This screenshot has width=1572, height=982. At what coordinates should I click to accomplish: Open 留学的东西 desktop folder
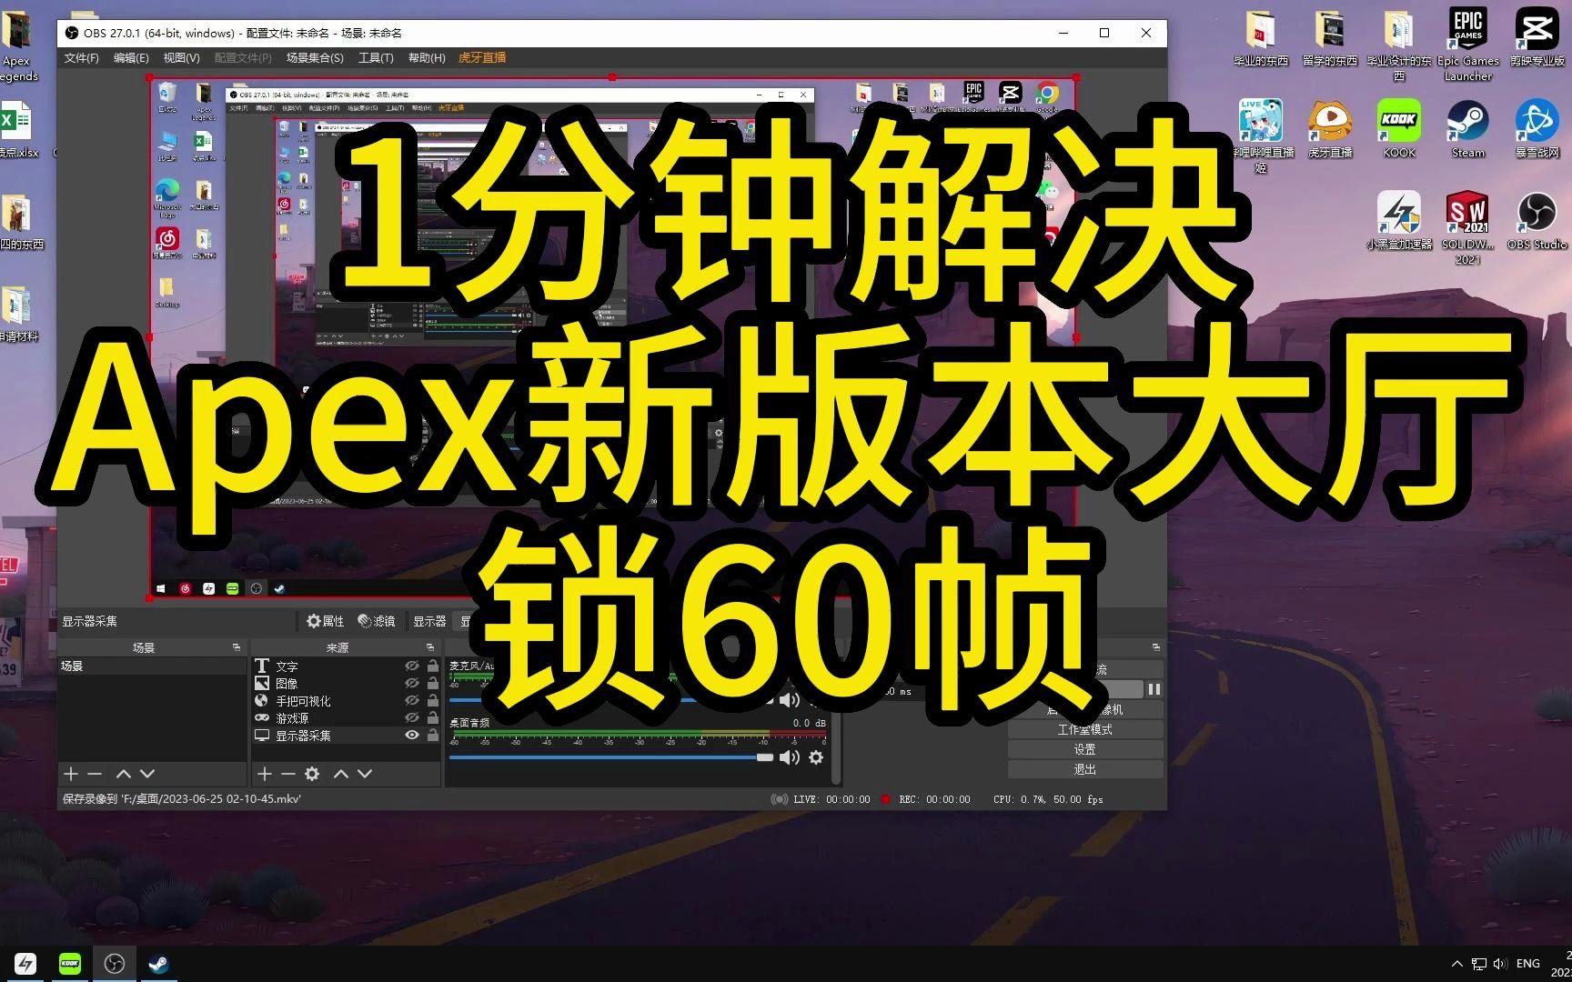(1330, 37)
